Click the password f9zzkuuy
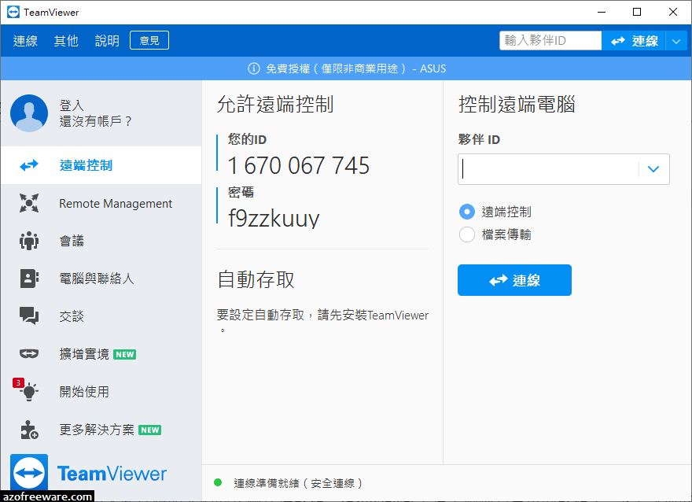The height and width of the screenshot is (502, 692). point(274,218)
